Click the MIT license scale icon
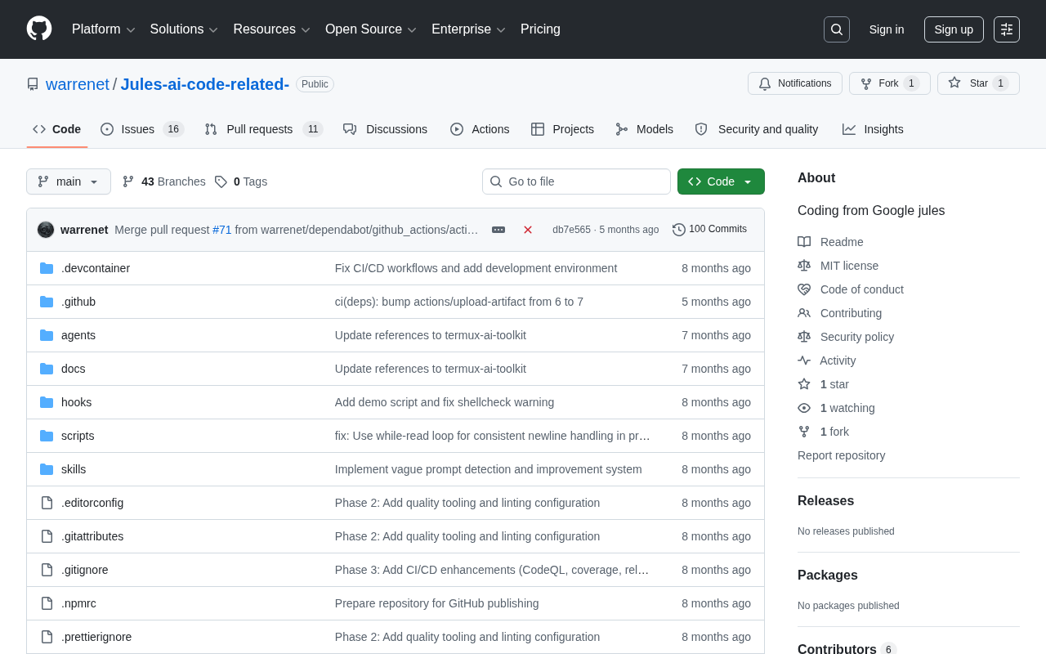The height and width of the screenshot is (654, 1046). coord(804,266)
